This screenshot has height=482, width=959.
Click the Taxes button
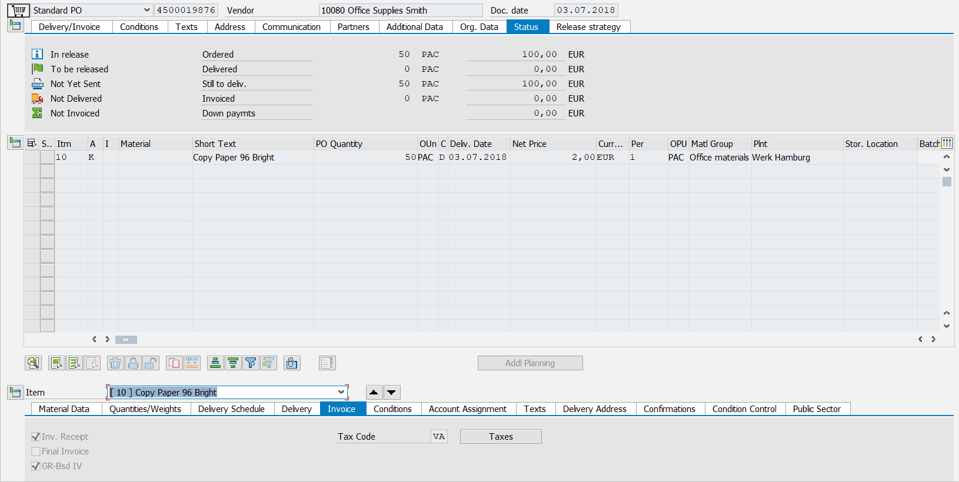(x=501, y=437)
